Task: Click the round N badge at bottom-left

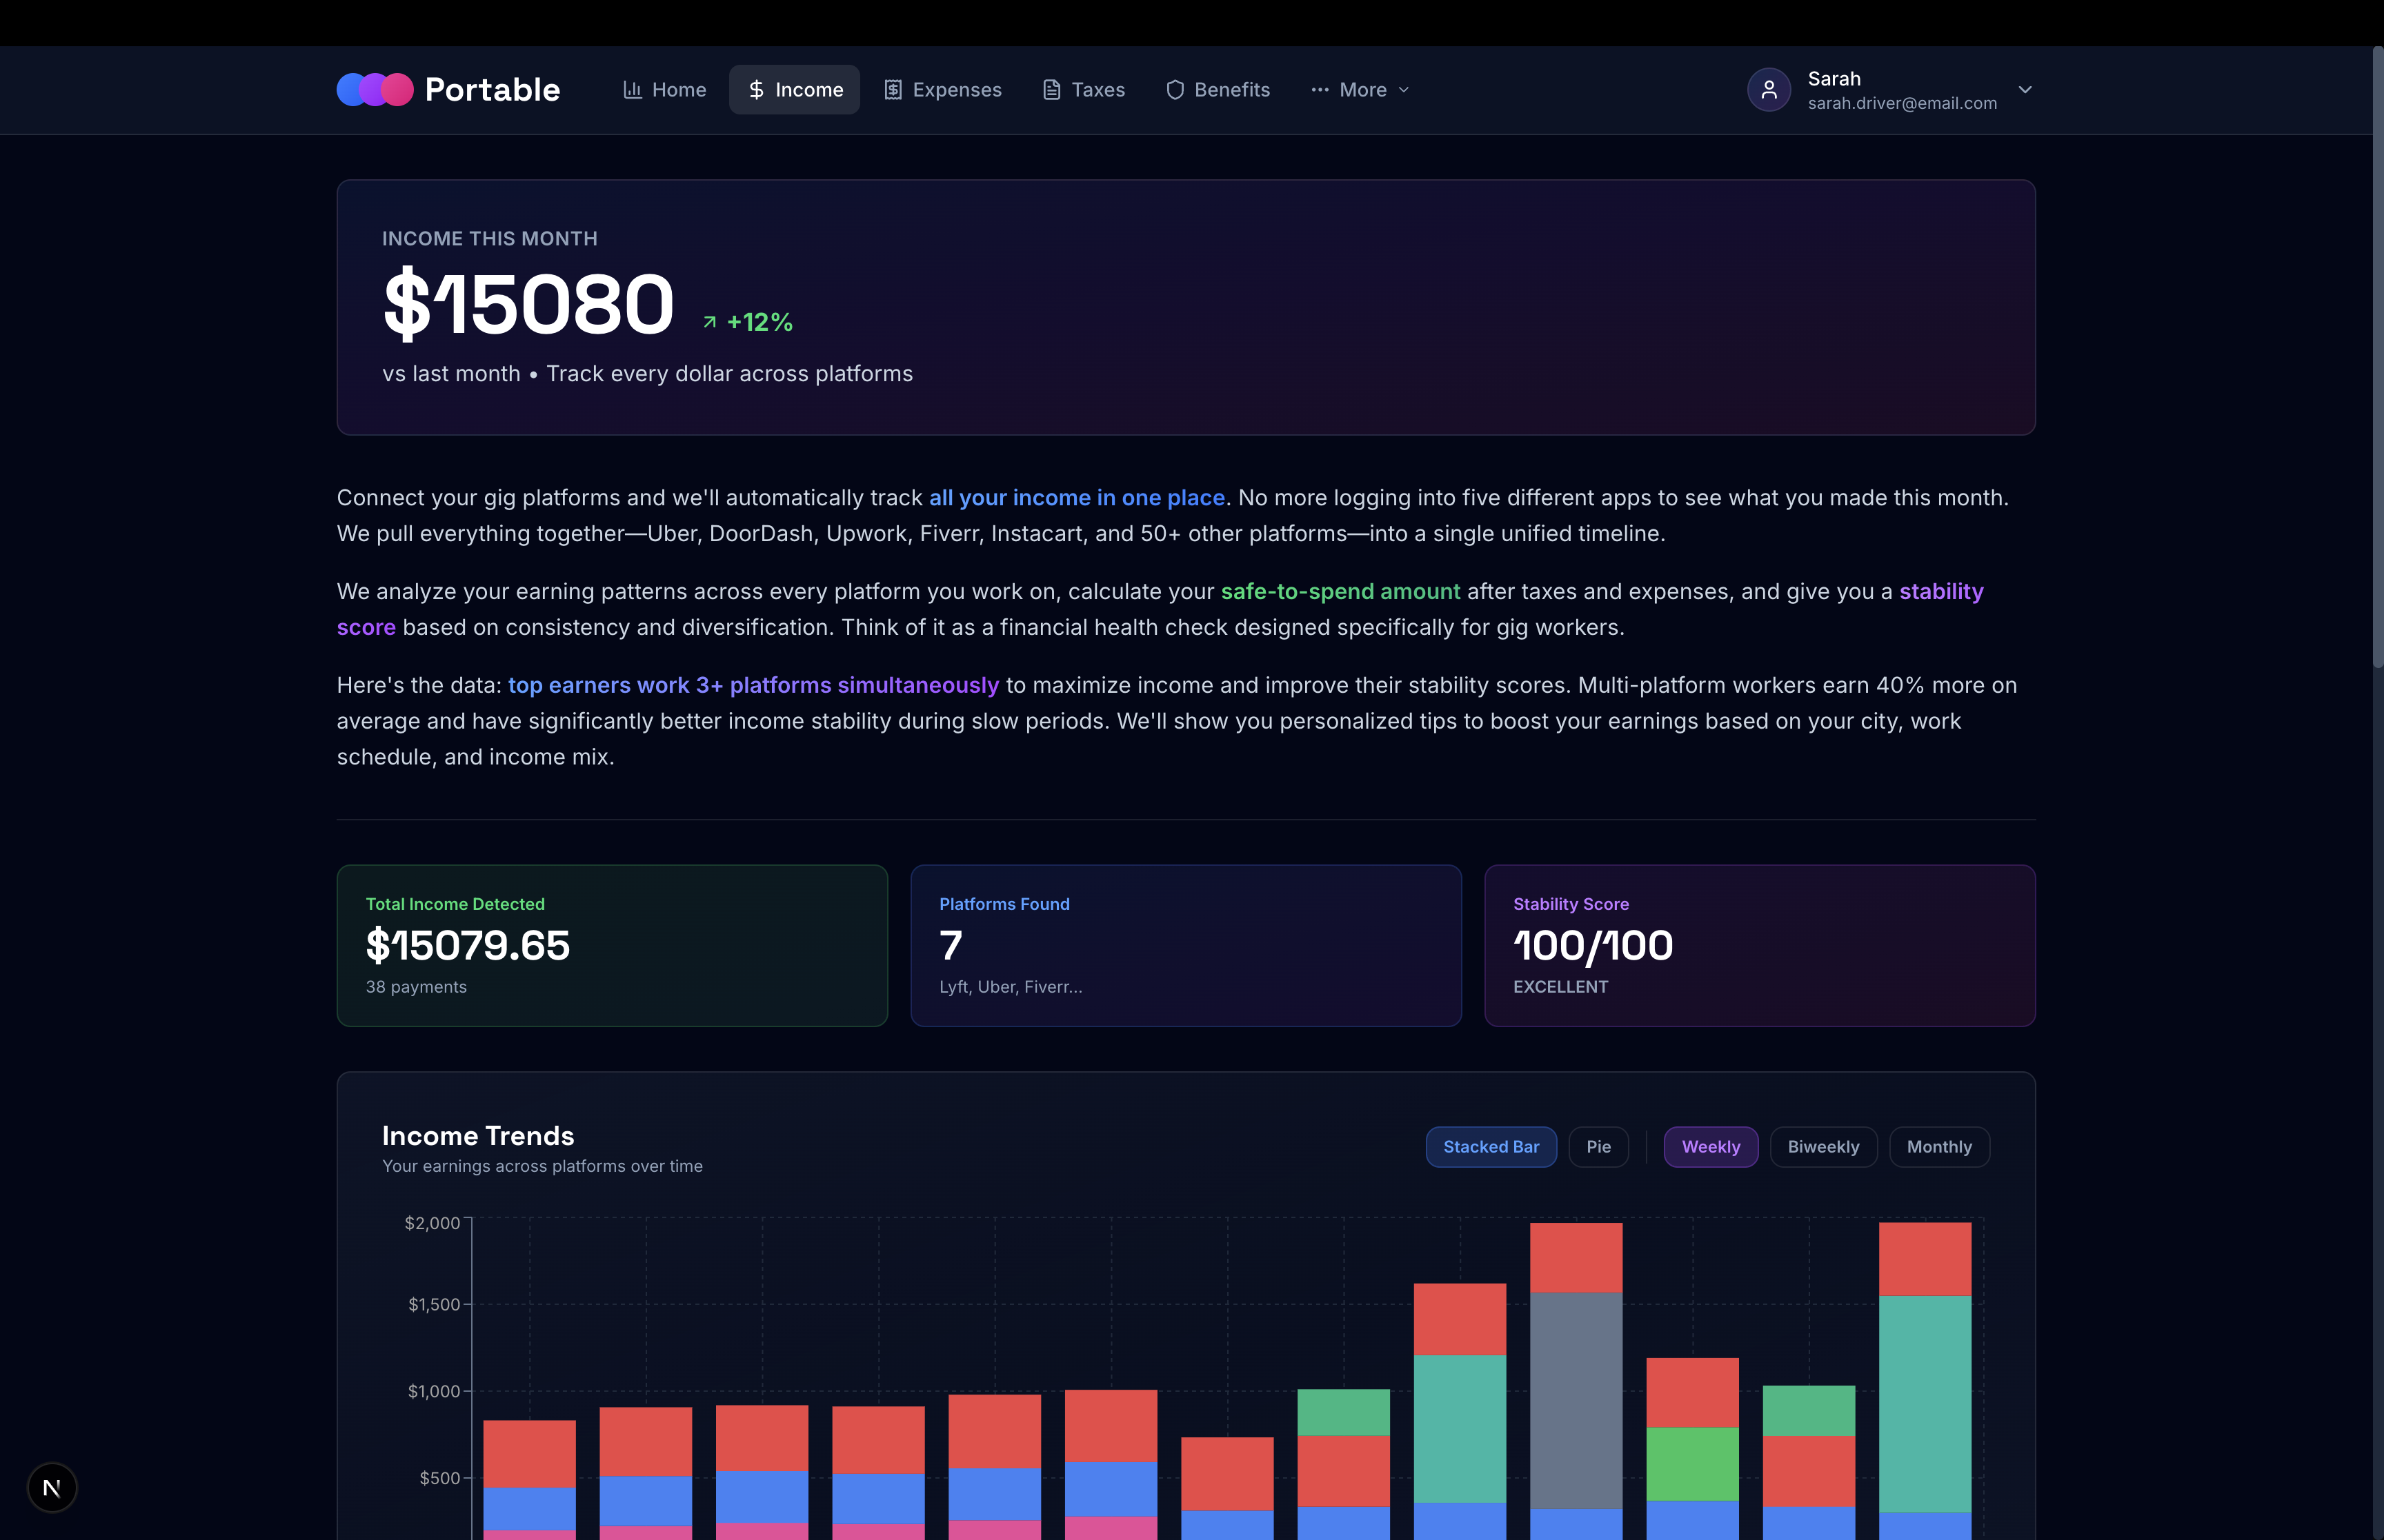Action: 52,1487
